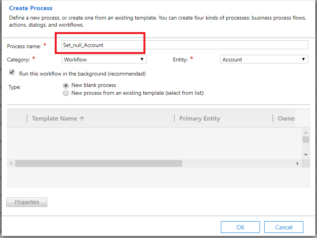Click the horizontal scroll left arrow
This screenshot has width=317, height=238.
11,163
